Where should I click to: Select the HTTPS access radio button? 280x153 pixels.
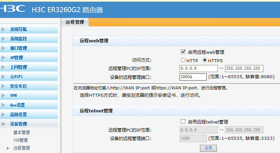tap(205, 60)
